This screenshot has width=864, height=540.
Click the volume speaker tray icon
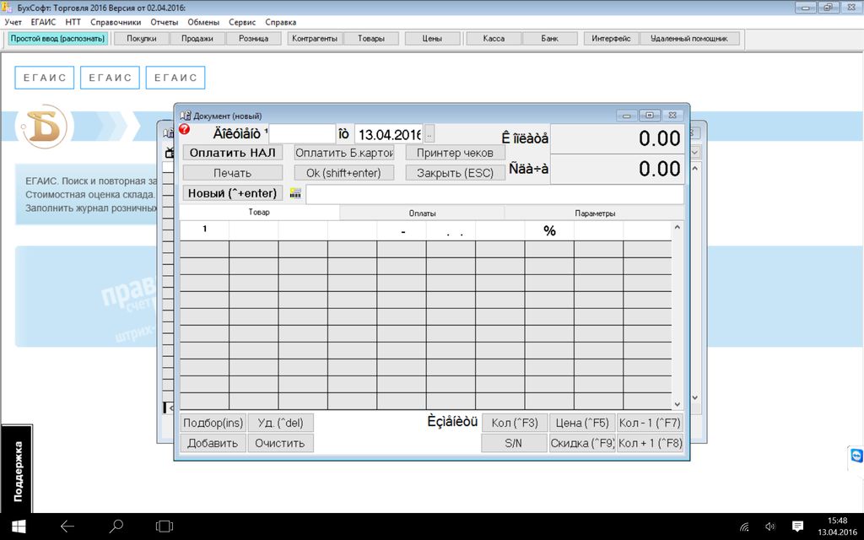click(x=769, y=526)
